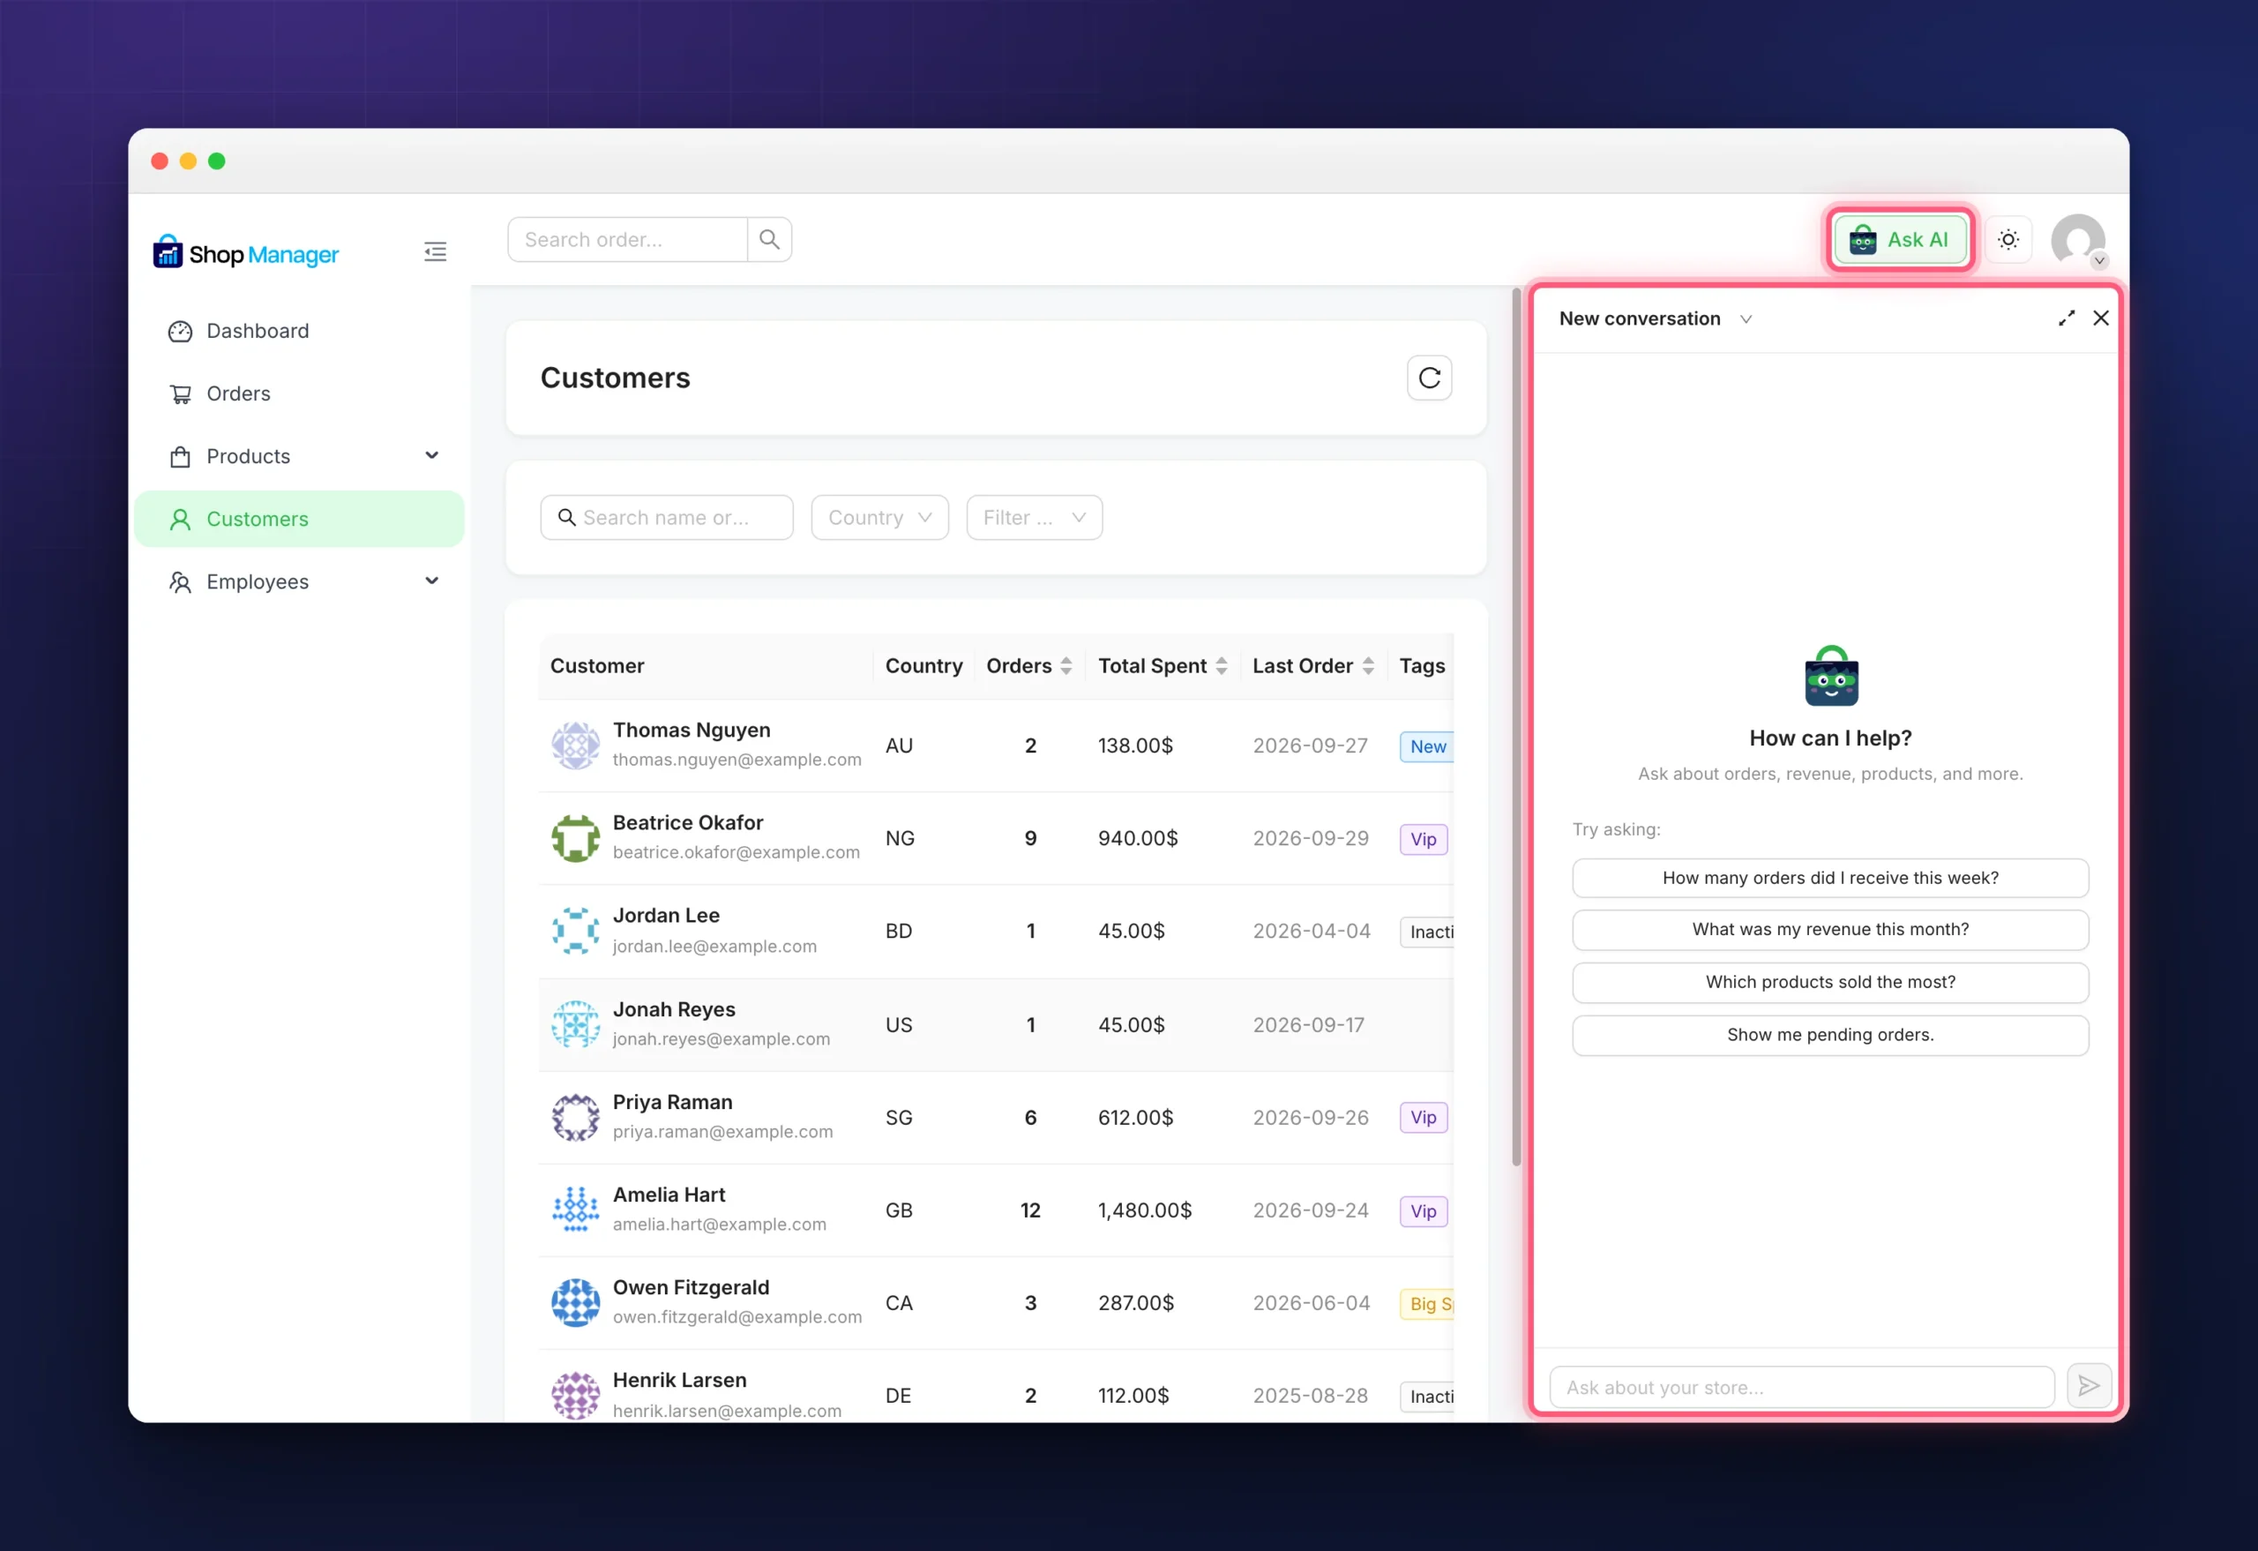Collapse the sidebar with the menu-fold icon
This screenshot has height=1551, width=2258.
[x=435, y=252]
